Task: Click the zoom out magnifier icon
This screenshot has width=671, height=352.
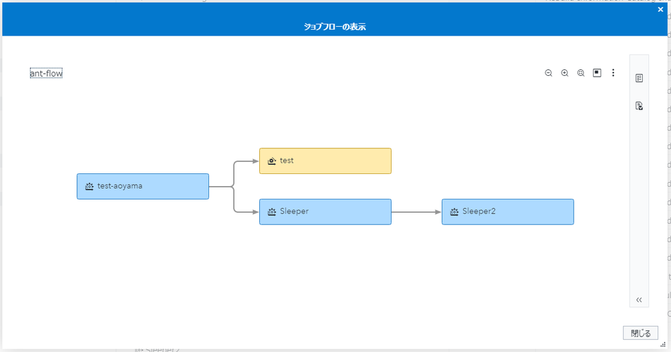Action: point(549,73)
